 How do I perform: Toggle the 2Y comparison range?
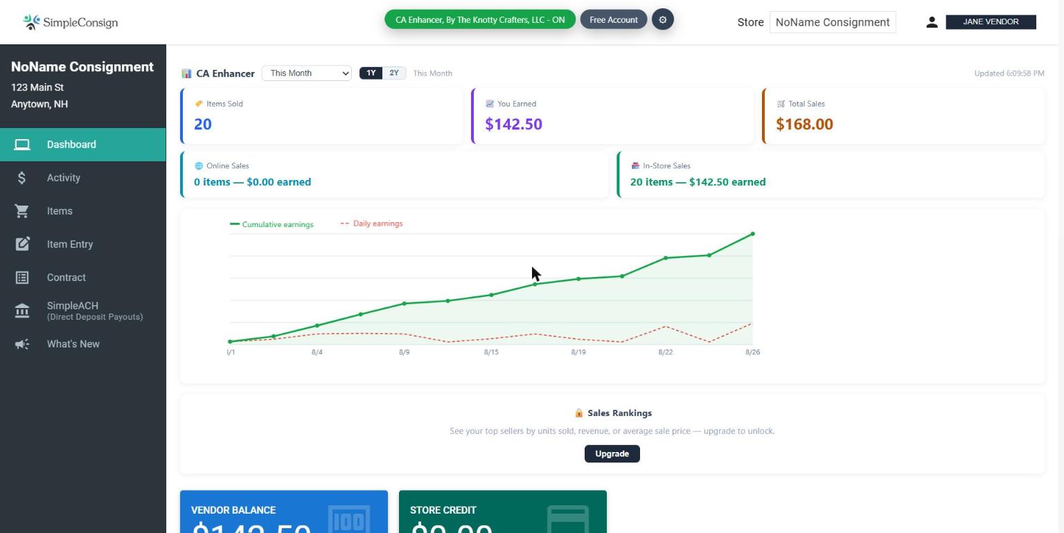394,73
